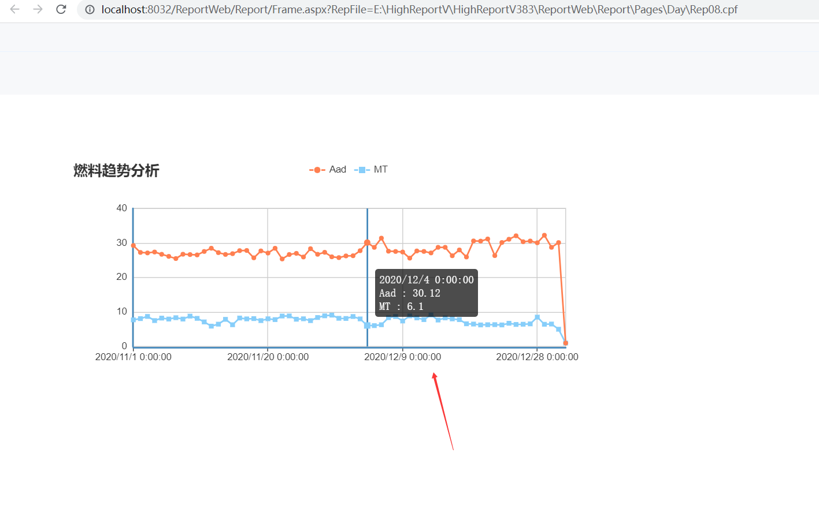Open site information icon in address bar

[x=90, y=9]
